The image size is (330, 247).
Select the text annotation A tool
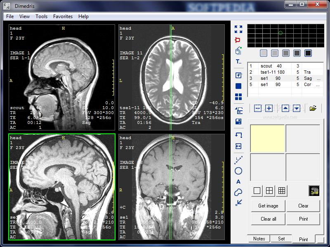click(x=238, y=182)
